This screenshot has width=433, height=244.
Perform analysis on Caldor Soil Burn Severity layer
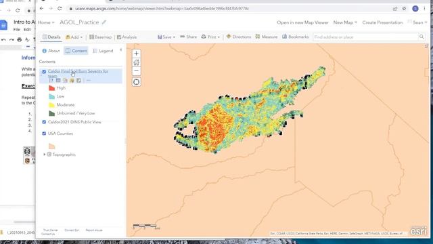[x=78, y=80]
